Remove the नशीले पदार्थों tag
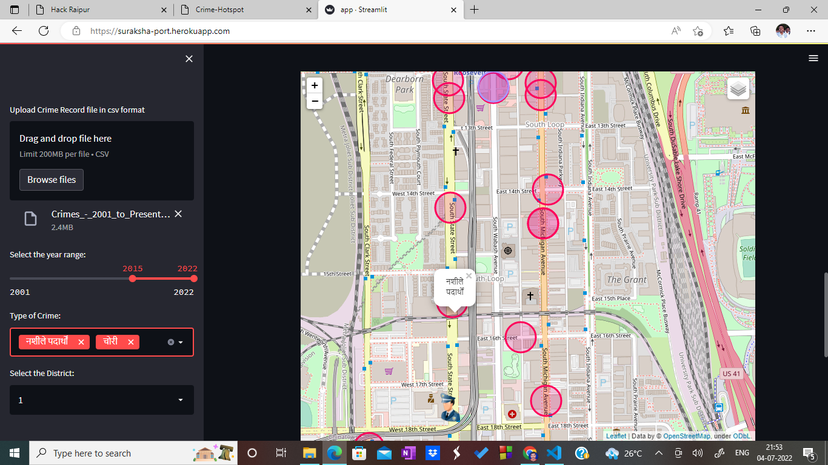828x465 pixels. pyautogui.click(x=81, y=342)
